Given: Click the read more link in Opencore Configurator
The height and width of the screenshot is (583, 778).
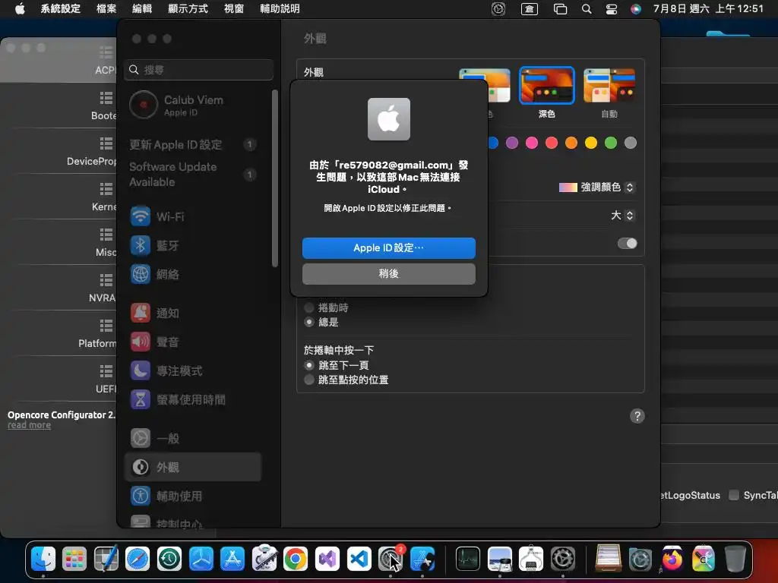Looking at the screenshot, I should (30, 425).
